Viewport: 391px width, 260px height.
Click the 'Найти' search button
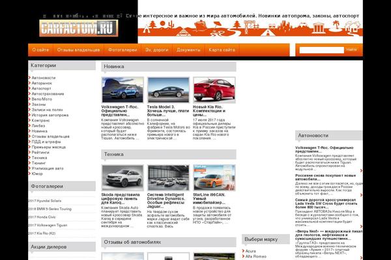pos(351,49)
